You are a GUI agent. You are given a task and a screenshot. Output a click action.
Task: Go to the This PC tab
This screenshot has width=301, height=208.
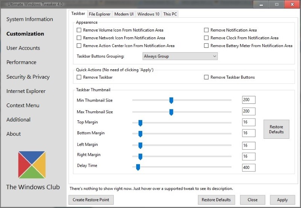pos(170,14)
